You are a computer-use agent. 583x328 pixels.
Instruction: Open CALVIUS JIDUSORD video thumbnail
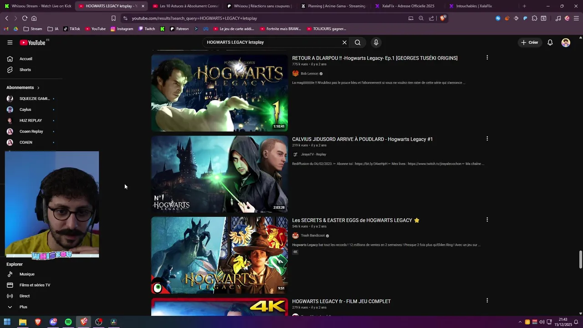tap(220, 174)
